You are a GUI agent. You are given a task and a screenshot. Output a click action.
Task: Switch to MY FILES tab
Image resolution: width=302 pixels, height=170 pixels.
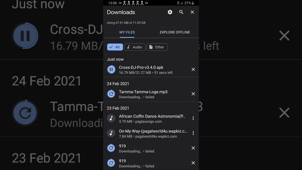[127, 32]
